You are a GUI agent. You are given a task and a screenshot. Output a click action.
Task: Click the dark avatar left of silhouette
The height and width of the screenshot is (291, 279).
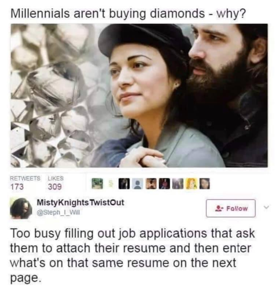click(x=123, y=184)
